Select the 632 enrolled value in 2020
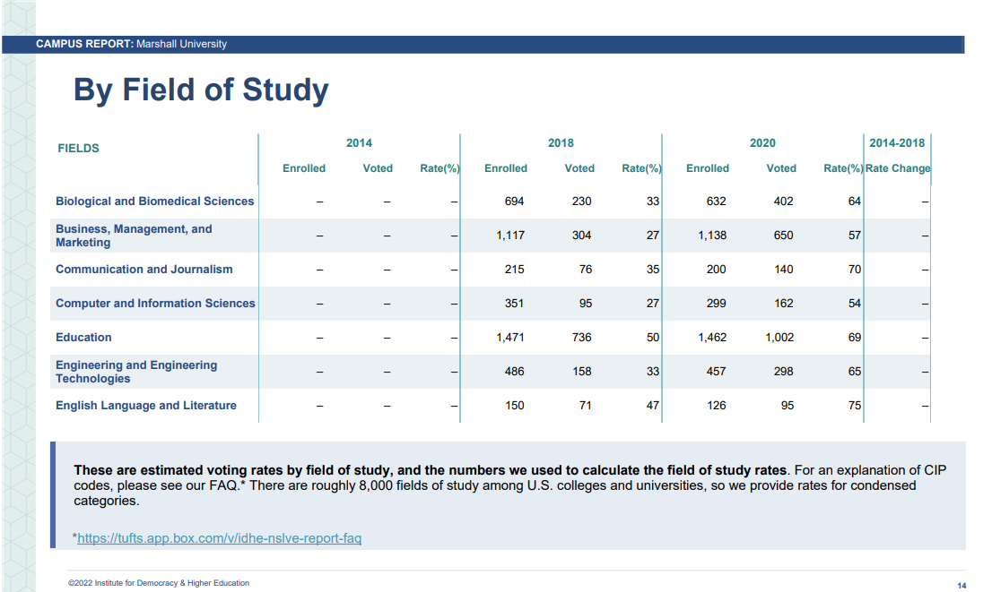The image size is (992, 592). coord(716,202)
